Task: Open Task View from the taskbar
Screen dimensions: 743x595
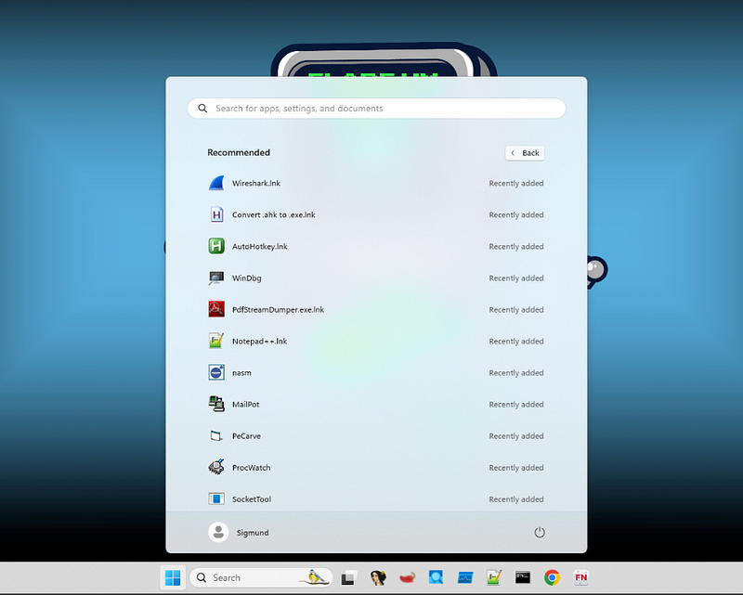Action: pos(348,577)
